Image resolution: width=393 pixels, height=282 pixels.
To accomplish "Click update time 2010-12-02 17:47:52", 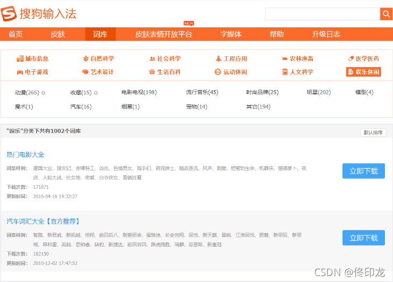I will (55, 263).
